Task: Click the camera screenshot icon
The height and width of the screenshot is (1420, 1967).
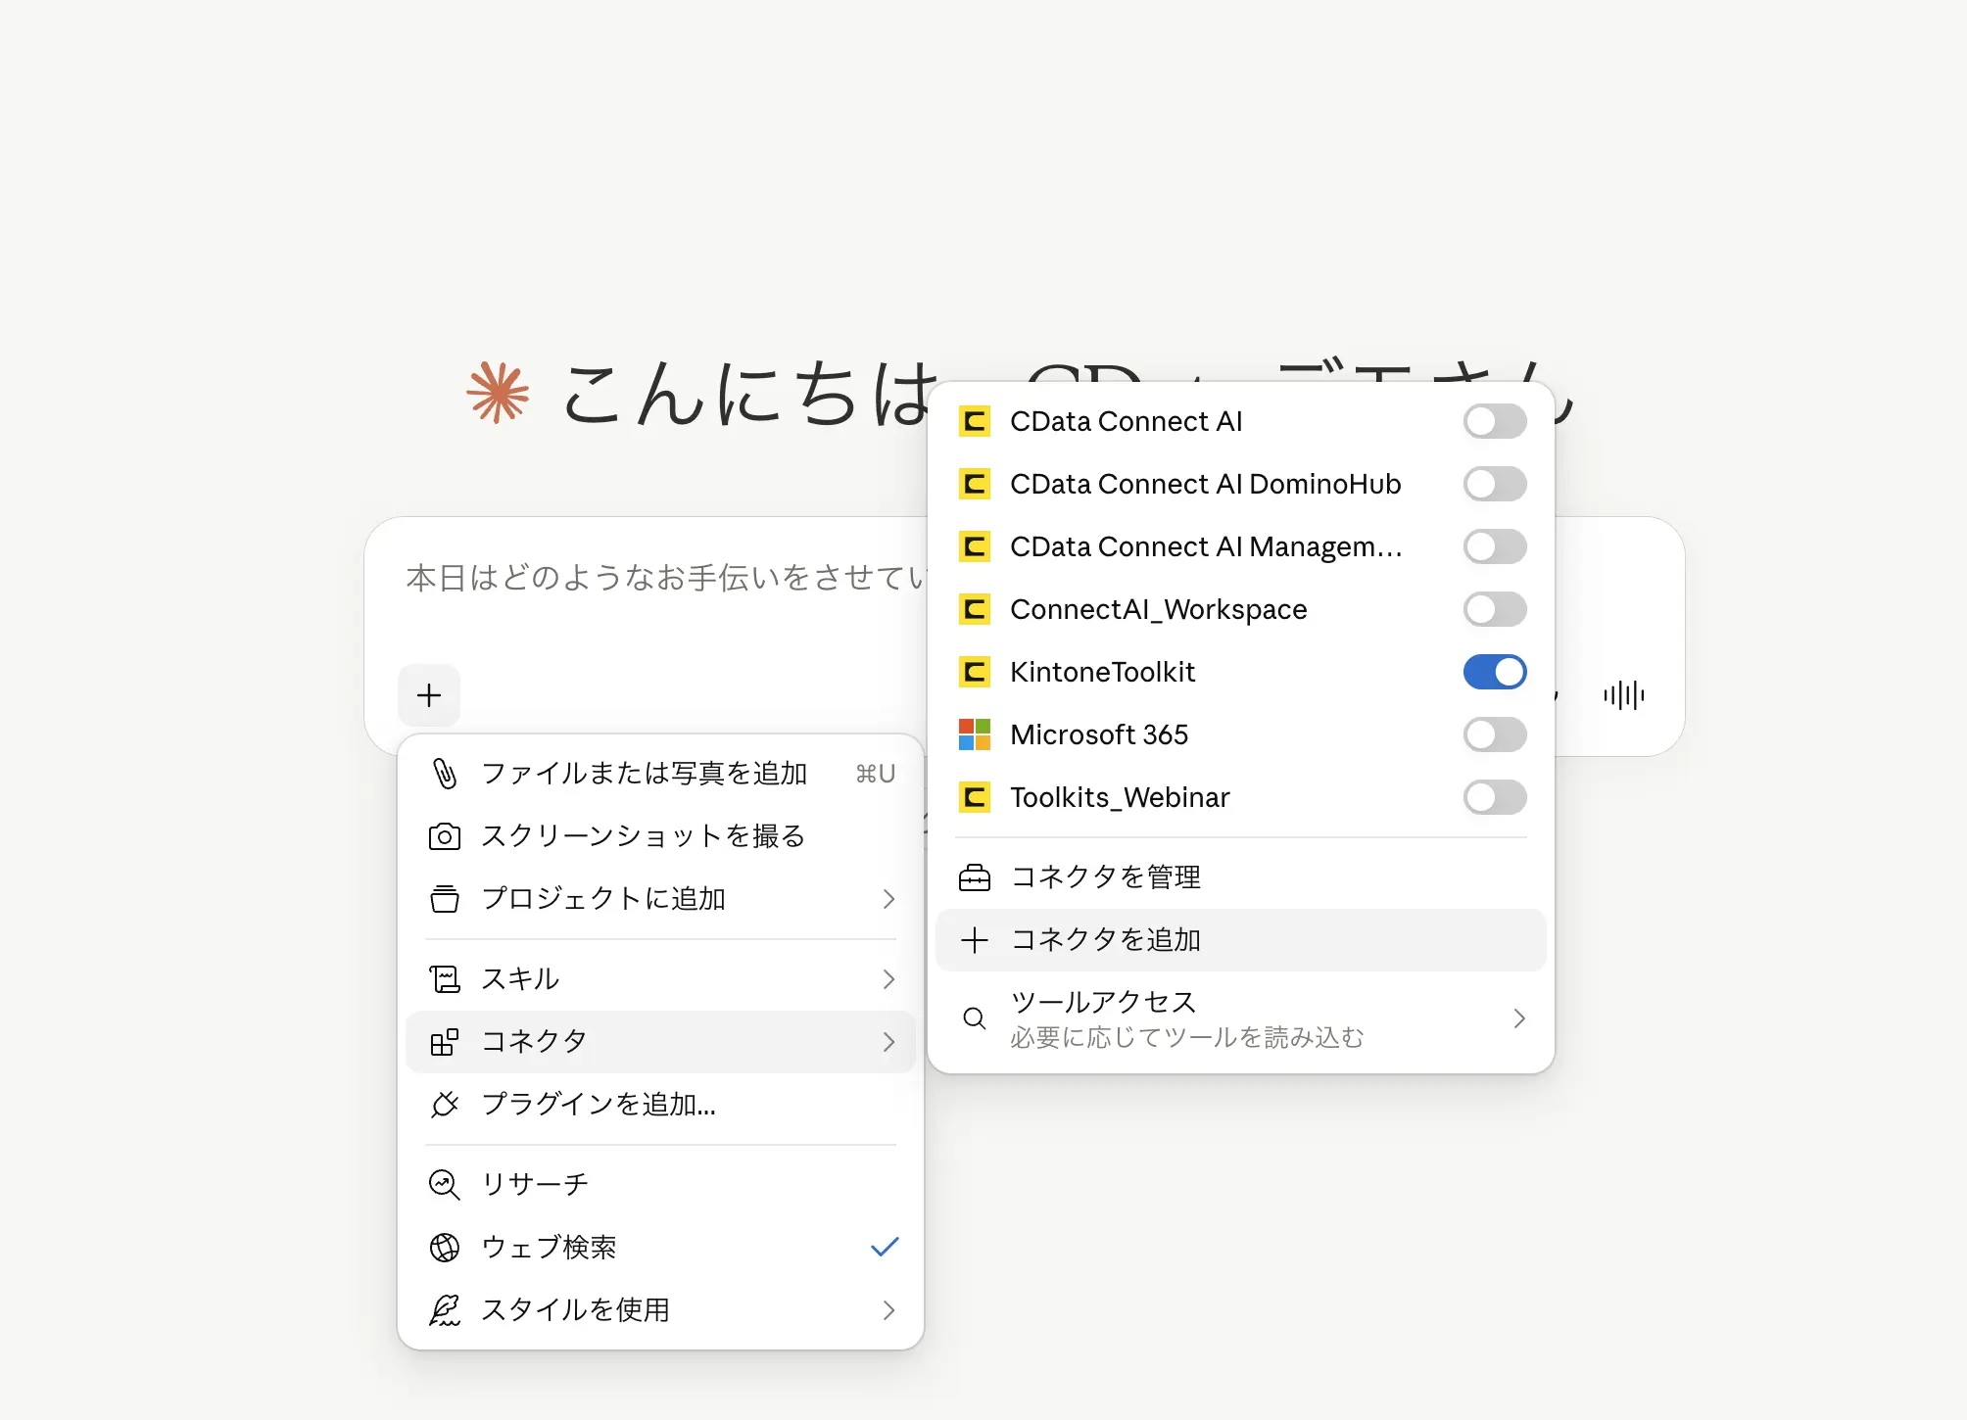Action: point(445,836)
